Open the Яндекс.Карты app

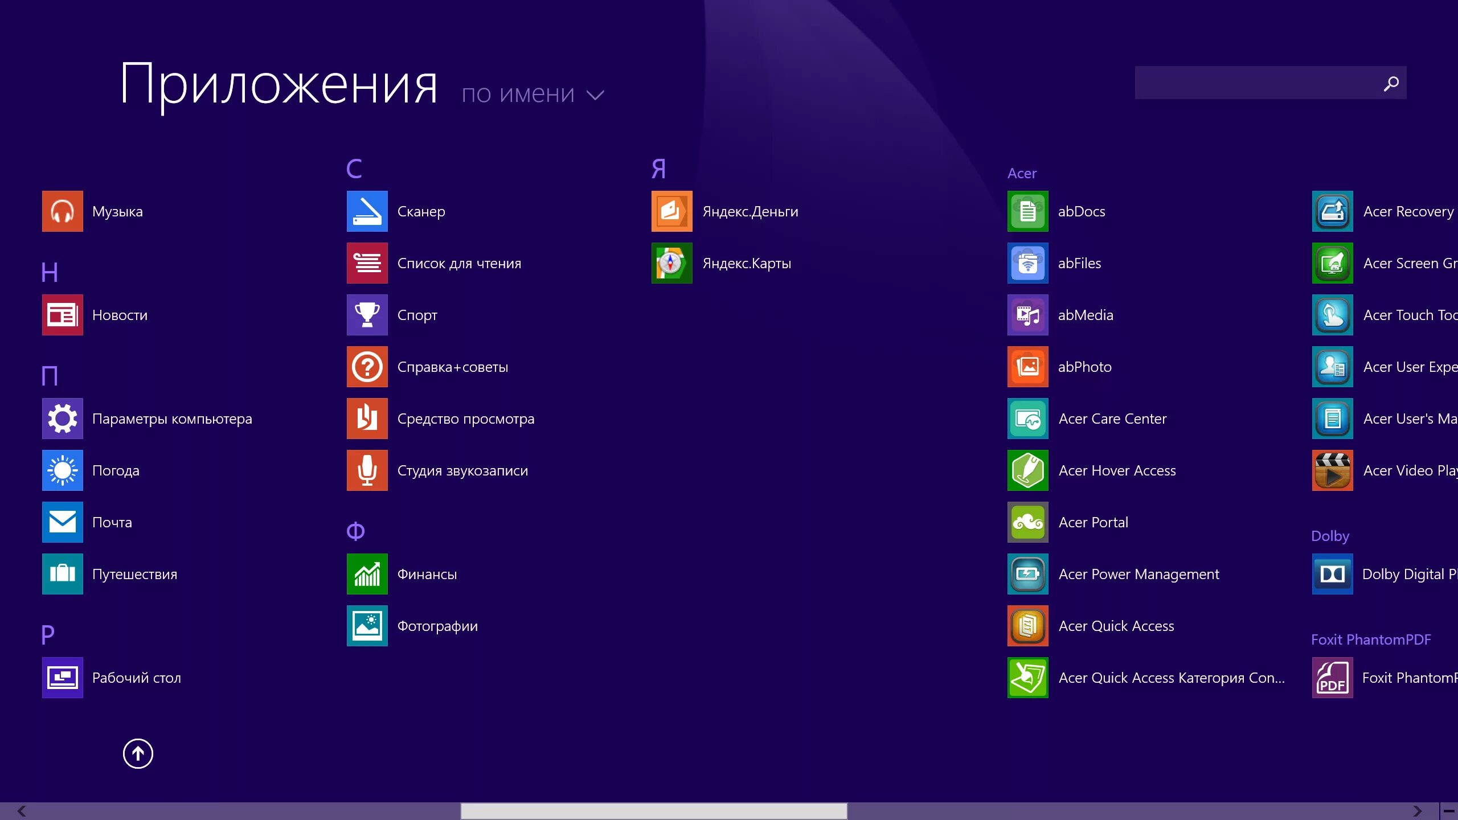tap(746, 263)
